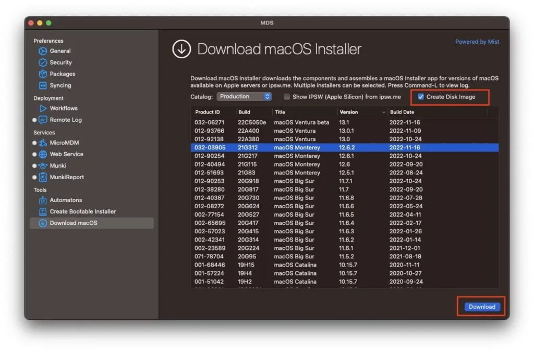
Task: Select Create Bootable Installer label
Action: 83,211
